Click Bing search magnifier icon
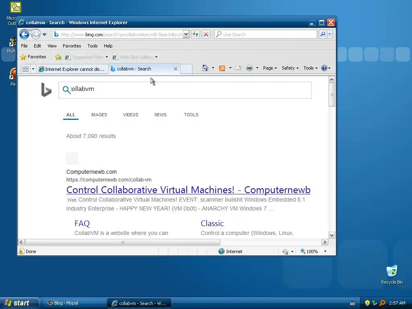Screen dimensions: 412x309 (66, 90)
